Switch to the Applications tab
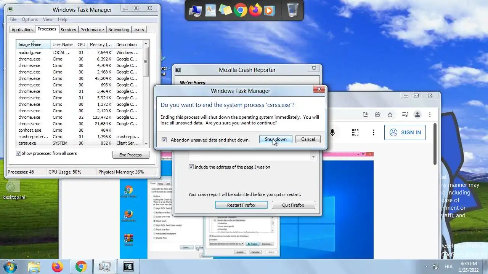 point(22,30)
